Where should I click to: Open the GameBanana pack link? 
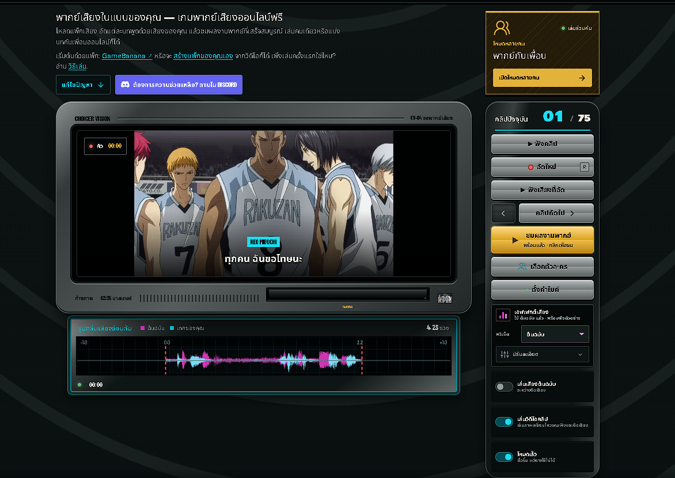pos(127,56)
